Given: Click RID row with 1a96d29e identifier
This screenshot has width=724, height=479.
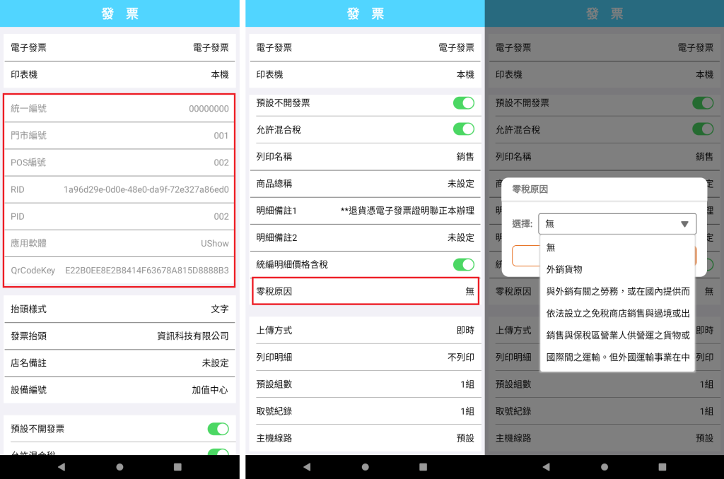Looking at the screenshot, I should point(119,189).
